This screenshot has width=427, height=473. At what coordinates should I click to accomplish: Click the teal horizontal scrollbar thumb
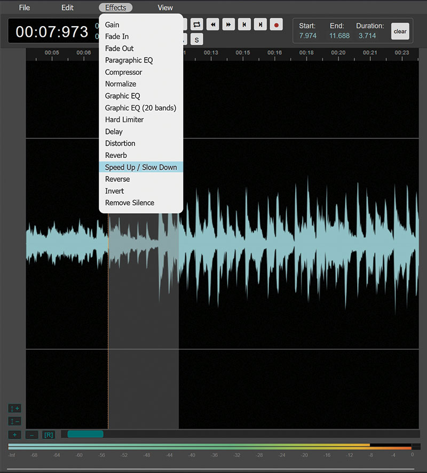point(85,434)
